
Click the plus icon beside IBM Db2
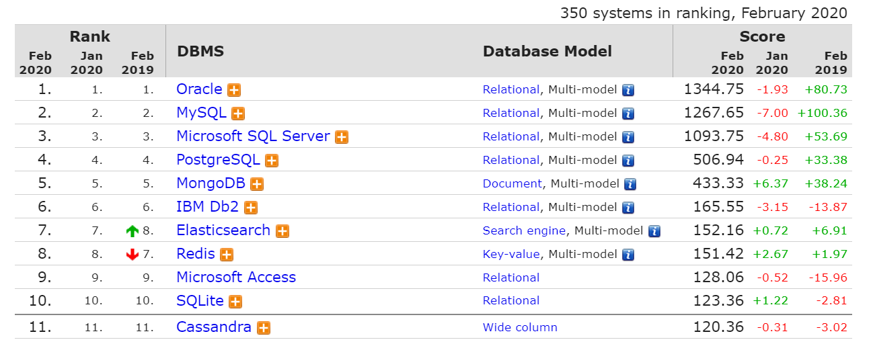pyautogui.click(x=251, y=208)
